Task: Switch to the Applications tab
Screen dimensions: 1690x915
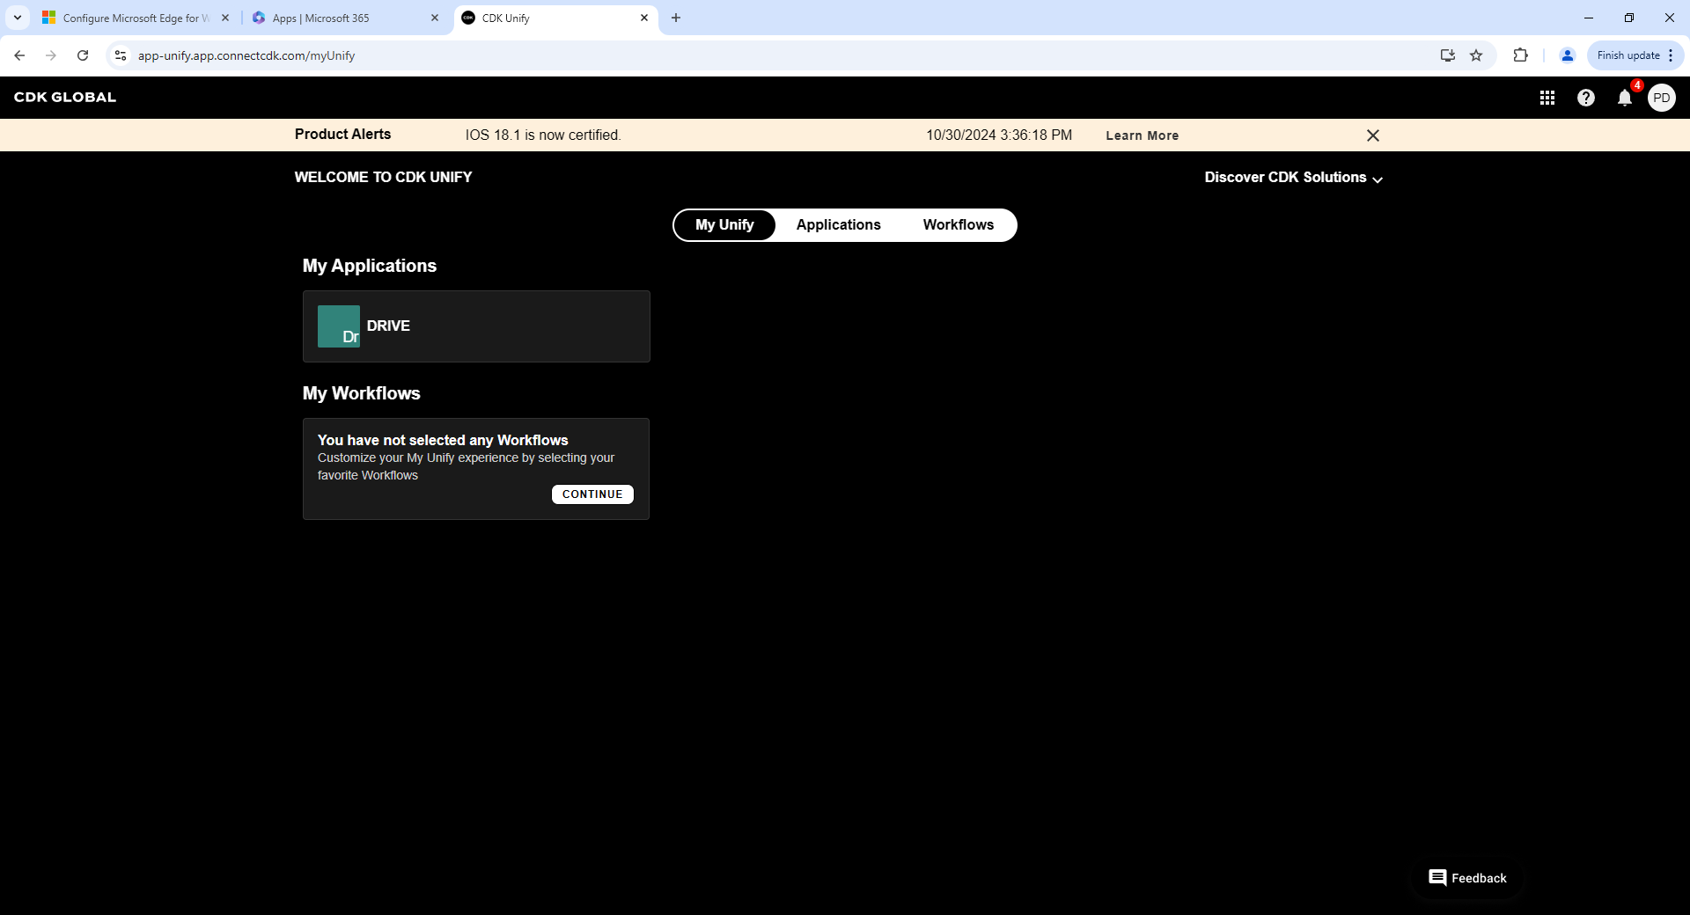Action: [838, 225]
